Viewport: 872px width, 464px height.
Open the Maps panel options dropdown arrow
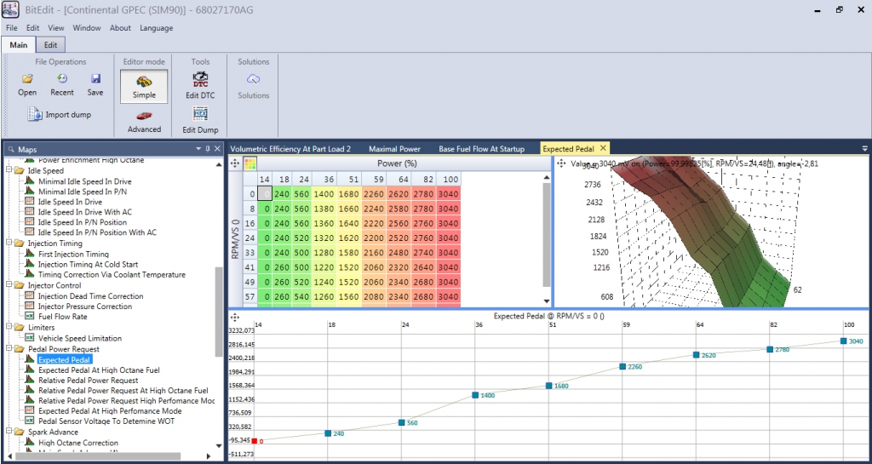[x=198, y=149]
